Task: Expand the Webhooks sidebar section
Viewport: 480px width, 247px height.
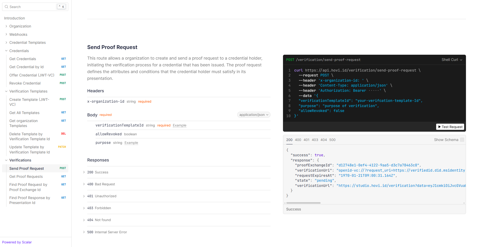Action: coord(6,34)
